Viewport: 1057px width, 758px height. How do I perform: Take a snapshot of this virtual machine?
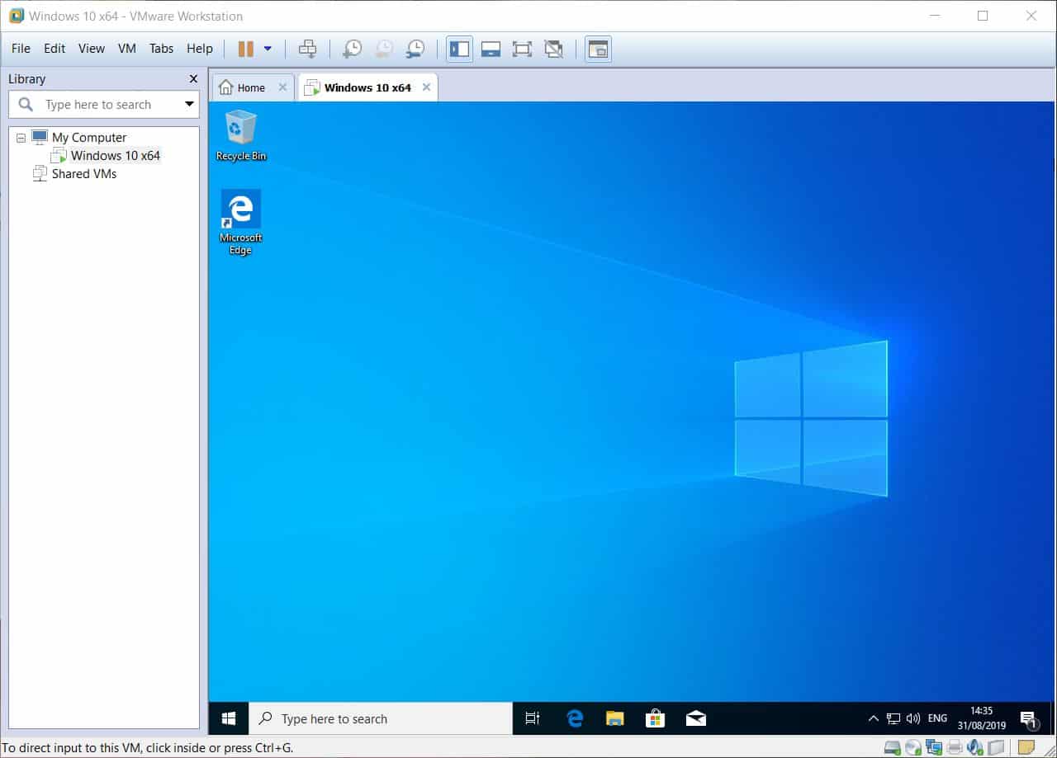(x=352, y=49)
